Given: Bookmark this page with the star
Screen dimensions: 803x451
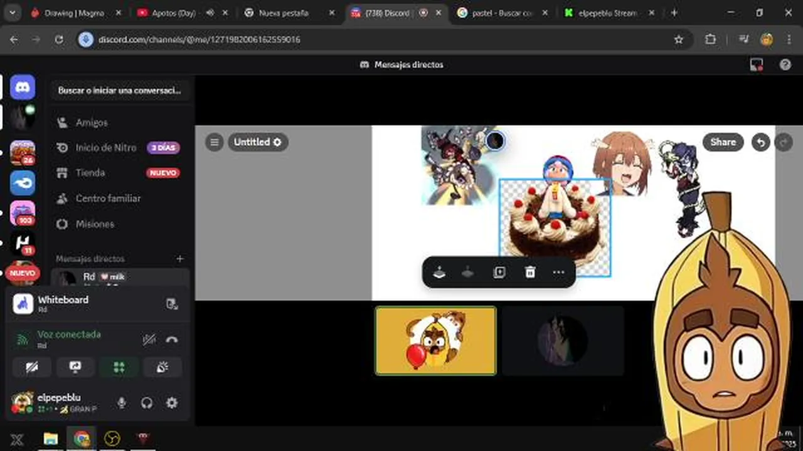Looking at the screenshot, I should click(678, 39).
